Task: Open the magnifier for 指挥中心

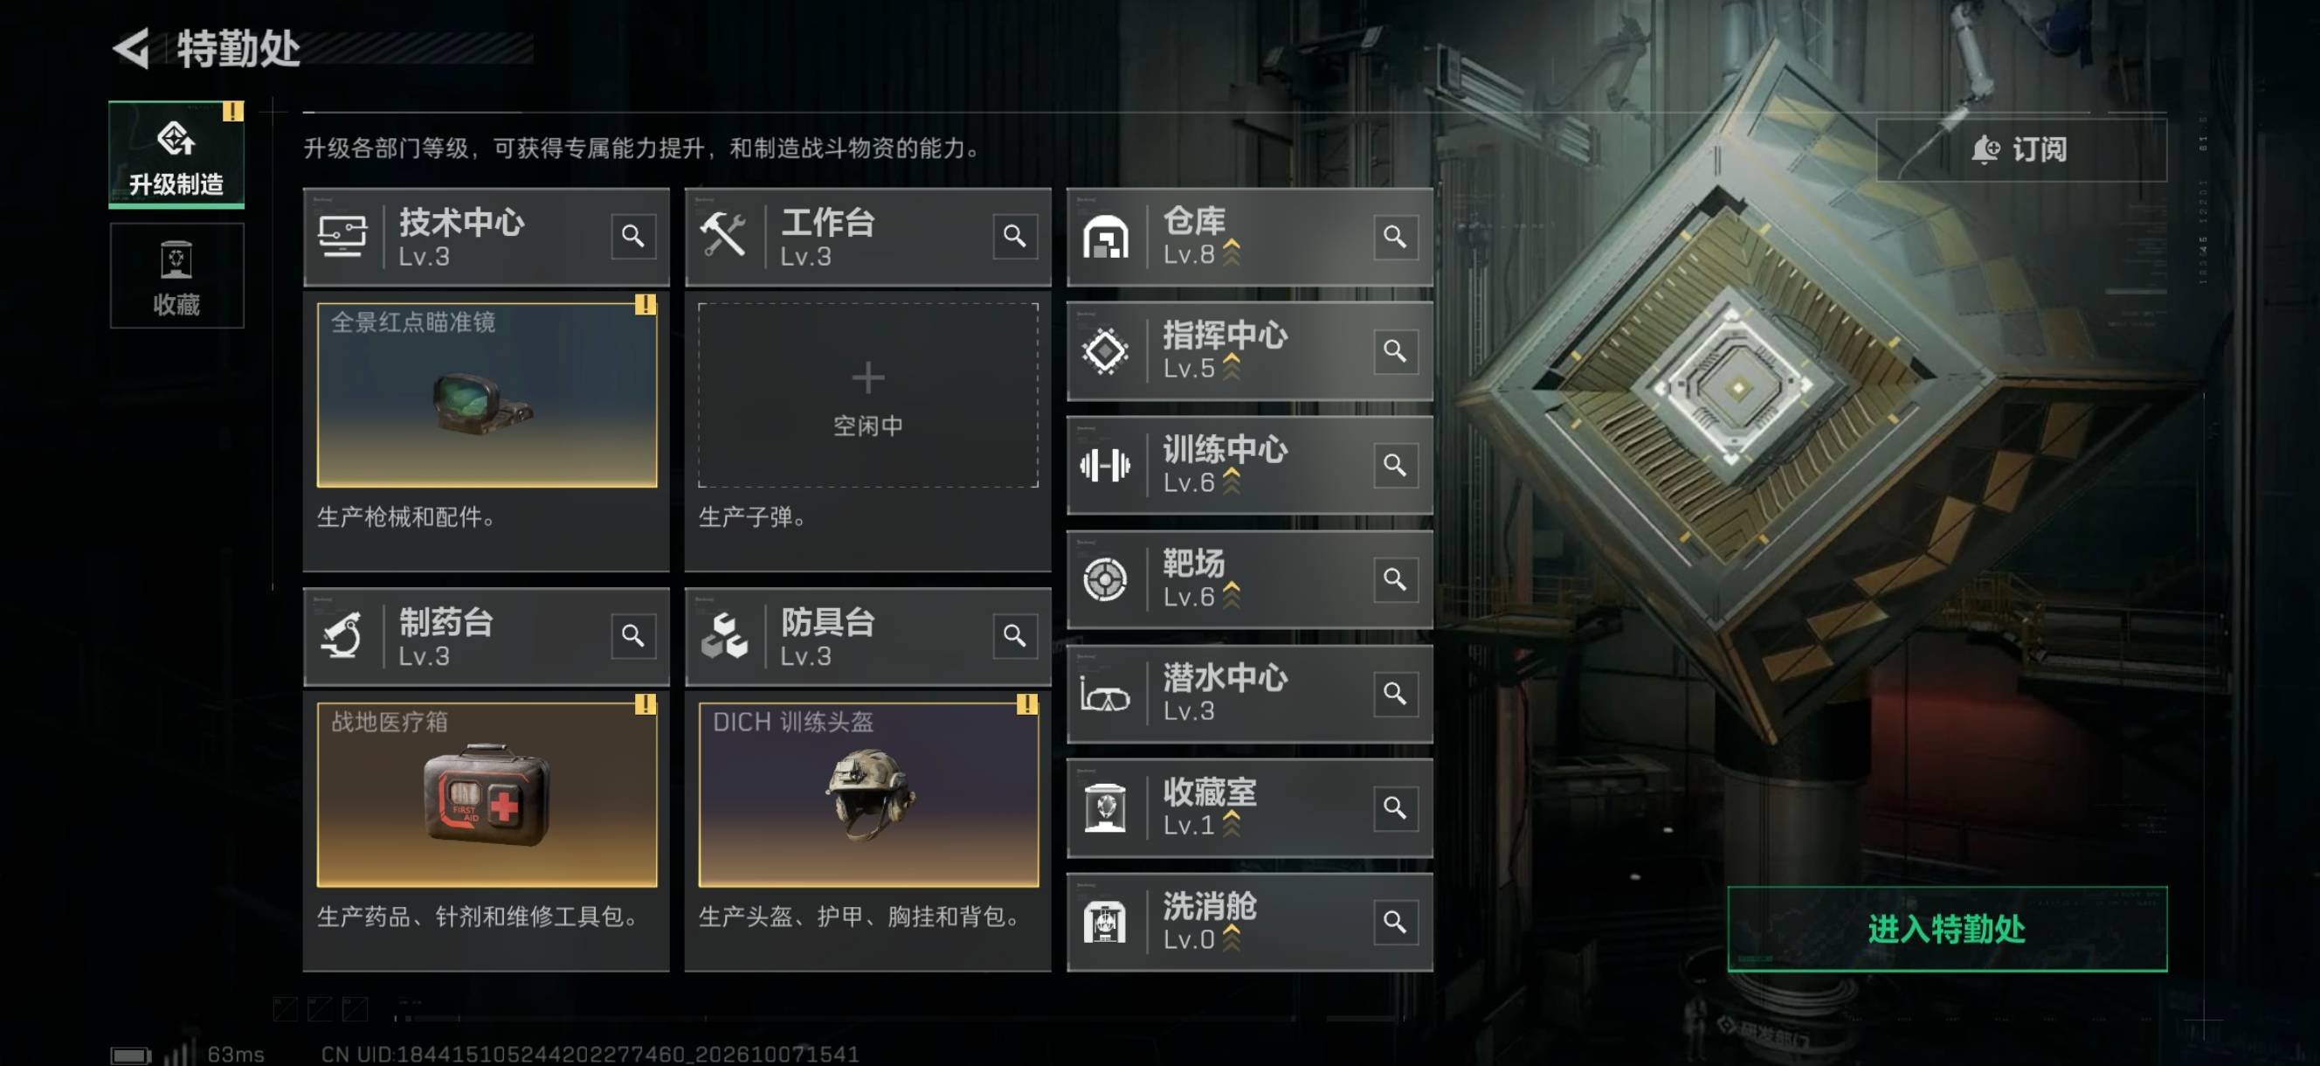Action: [x=1395, y=350]
